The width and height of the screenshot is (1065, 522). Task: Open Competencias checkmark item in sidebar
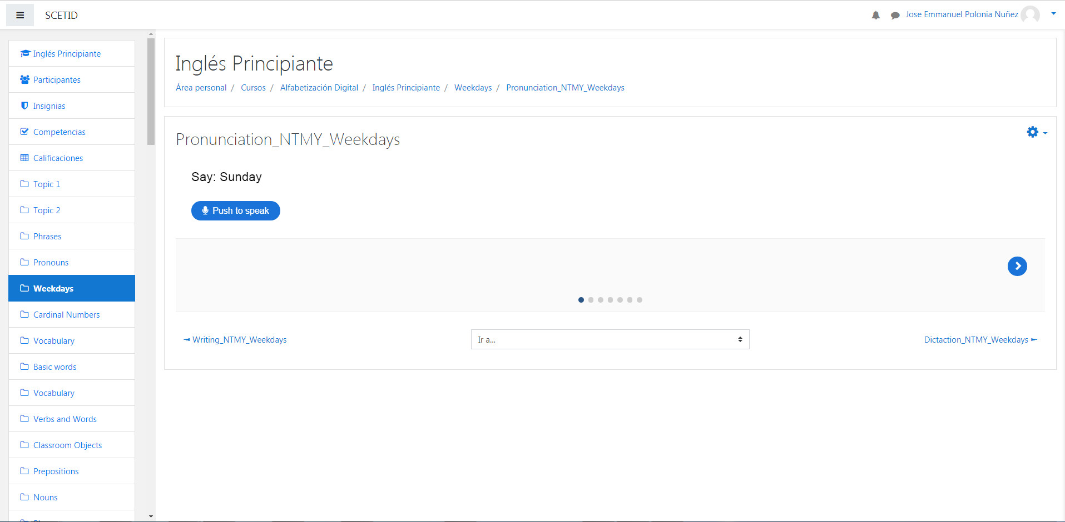[x=59, y=132]
